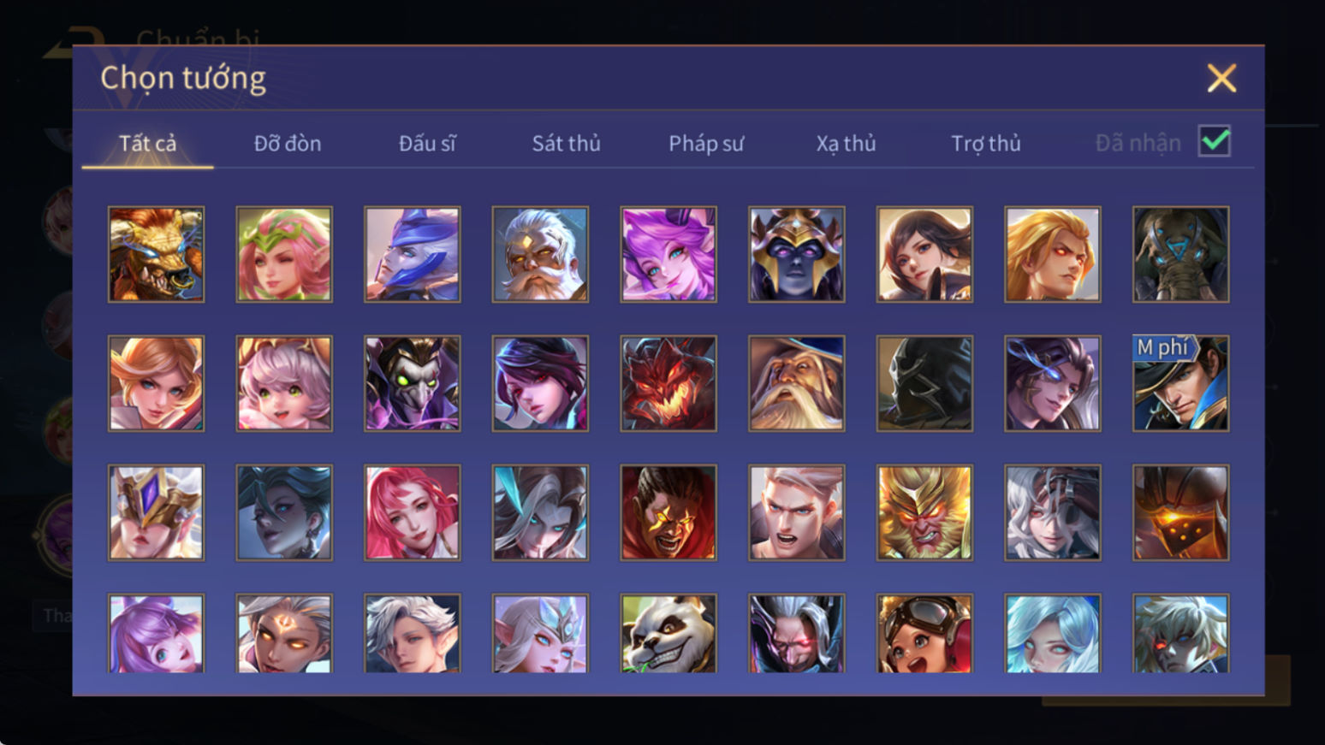Screen dimensions: 1325x745
Task: Show heroes under "Pháp sư" tab
Action: click(x=706, y=144)
